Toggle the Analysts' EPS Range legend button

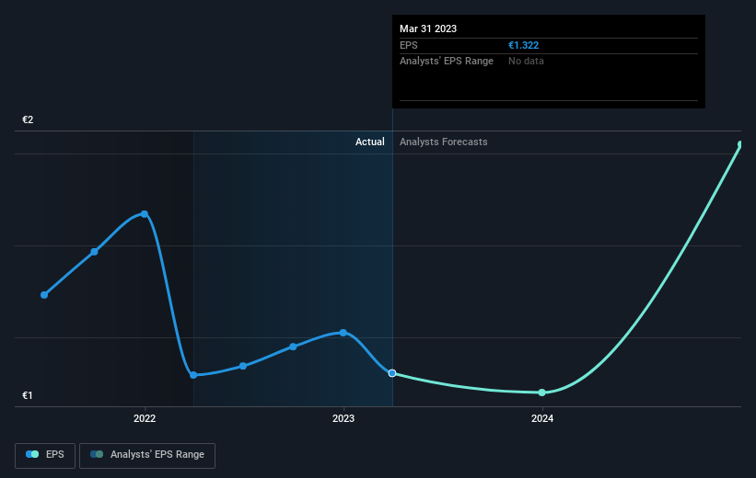point(147,455)
